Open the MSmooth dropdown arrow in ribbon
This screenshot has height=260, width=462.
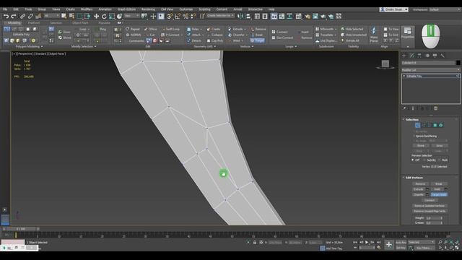[336, 29]
